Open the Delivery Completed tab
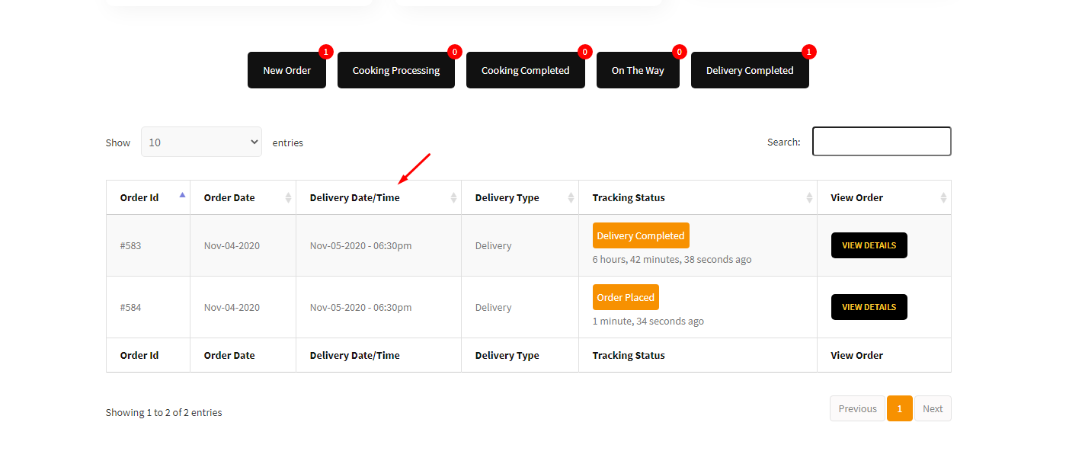The height and width of the screenshot is (464, 1069). [x=749, y=71]
